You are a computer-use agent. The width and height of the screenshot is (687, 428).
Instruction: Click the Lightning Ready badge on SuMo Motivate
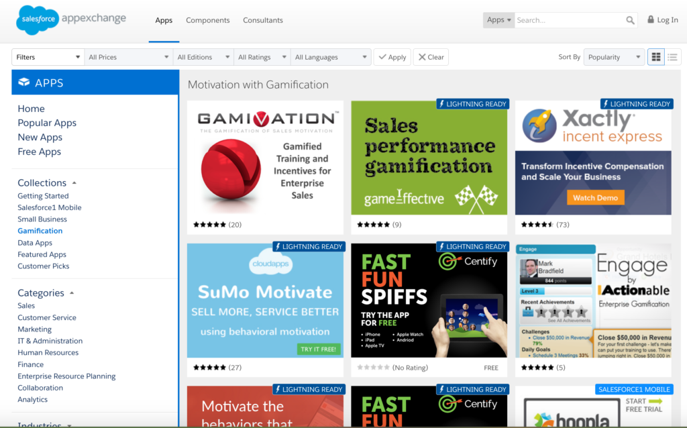pyautogui.click(x=309, y=247)
